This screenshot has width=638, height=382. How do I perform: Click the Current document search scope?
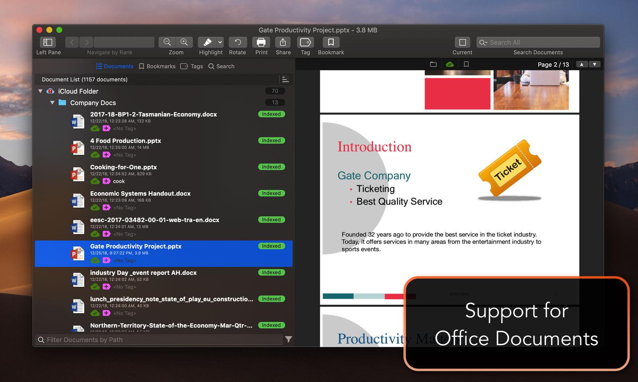[463, 42]
